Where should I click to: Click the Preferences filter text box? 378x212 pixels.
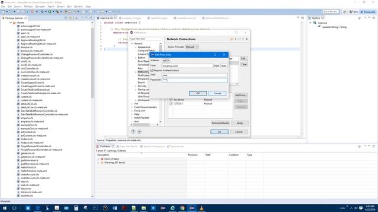[146, 39]
